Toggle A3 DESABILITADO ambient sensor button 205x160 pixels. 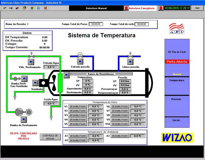[120, 136]
